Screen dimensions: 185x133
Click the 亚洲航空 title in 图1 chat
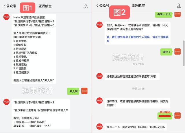(45, 6)
